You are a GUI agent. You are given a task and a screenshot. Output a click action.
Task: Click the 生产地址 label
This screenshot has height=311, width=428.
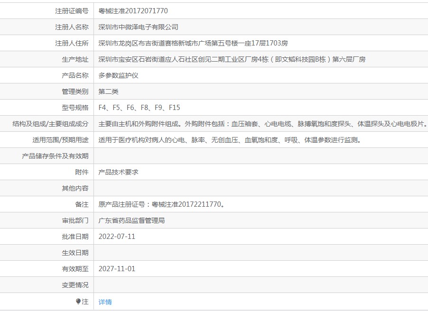pyautogui.click(x=75, y=59)
